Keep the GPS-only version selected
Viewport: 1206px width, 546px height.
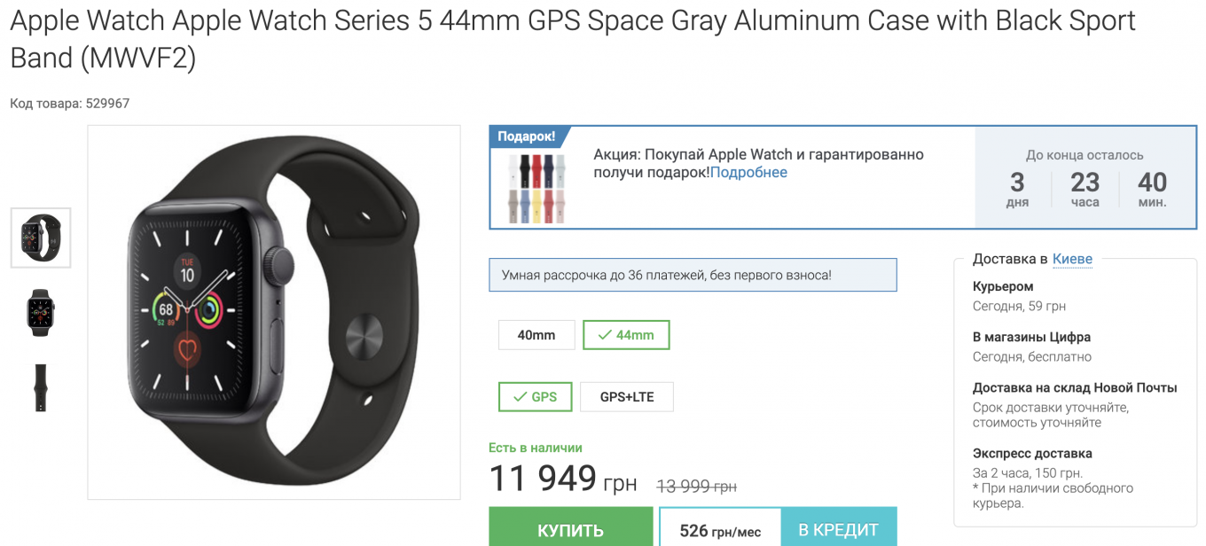(x=535, y=396)
